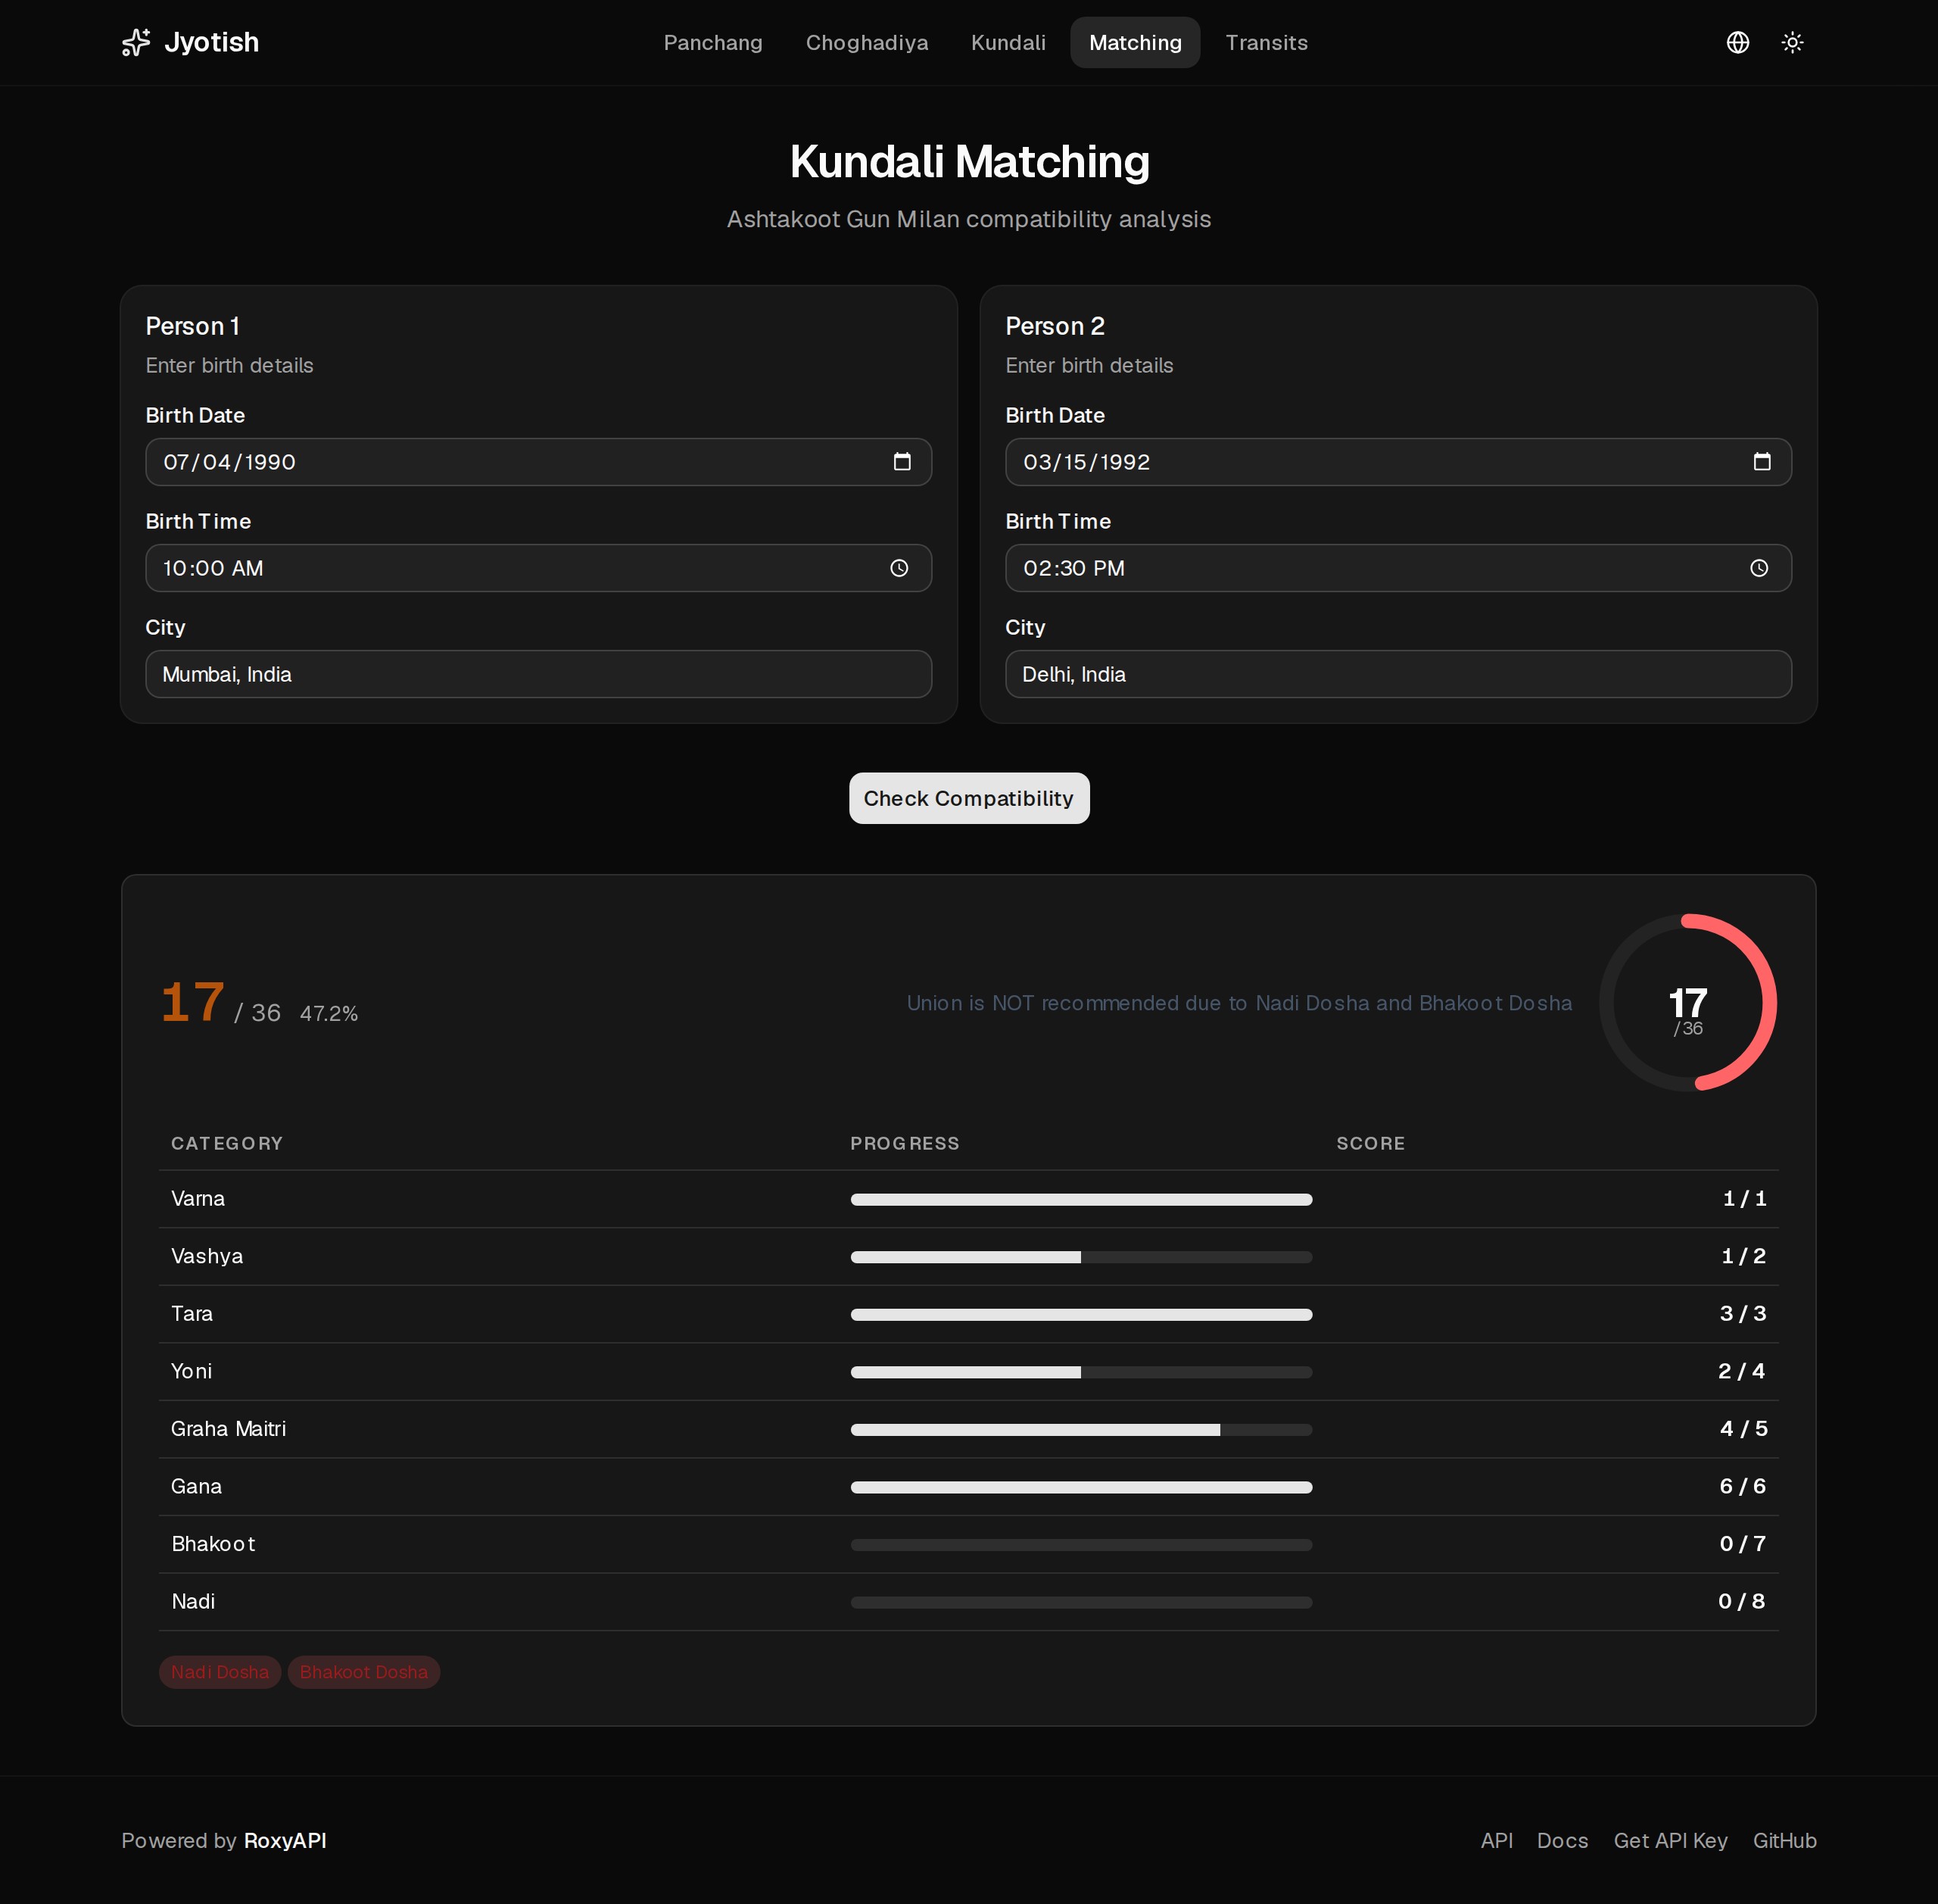
Task: Select the Matching tab
Action: [x=1136, y=42]
